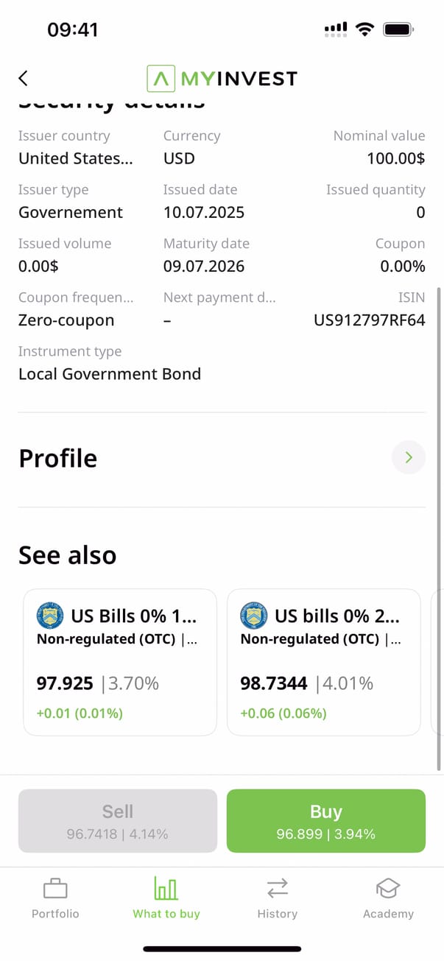Screen dimensions: 444x961
Task: Open History transfer arrows icon
Action: [277, 889]
